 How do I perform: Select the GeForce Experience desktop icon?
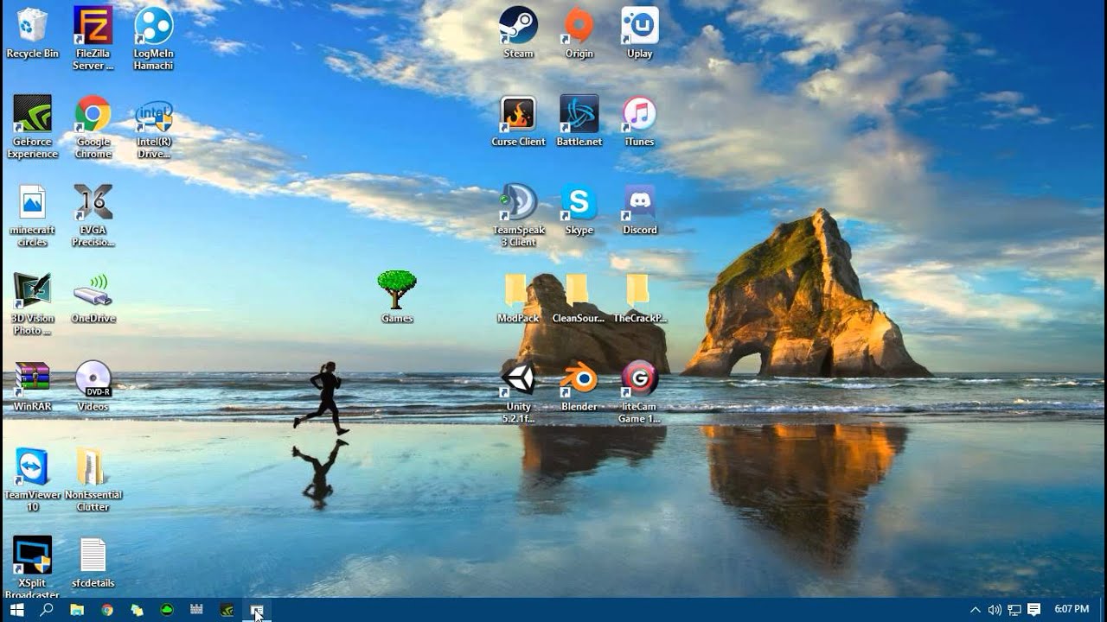pyautogui.click(x=33, y=126)
